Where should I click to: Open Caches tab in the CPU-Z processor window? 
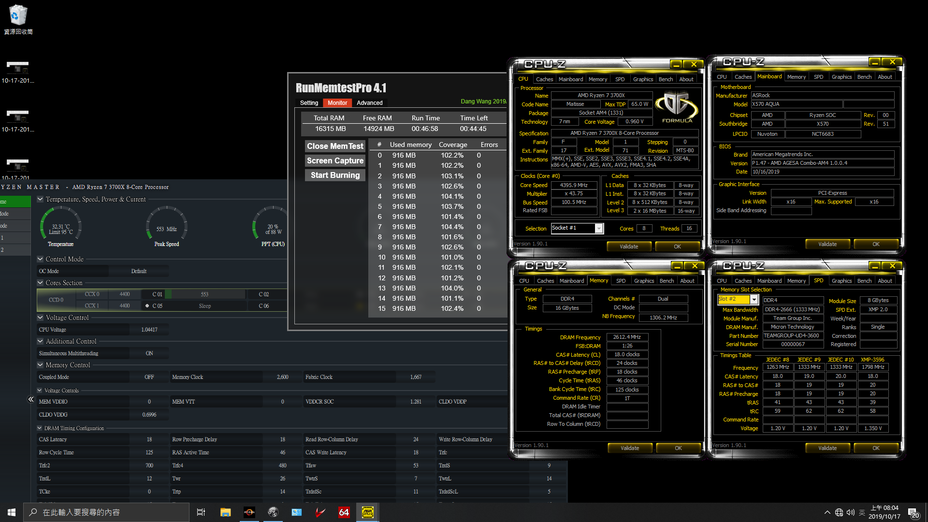544,79
